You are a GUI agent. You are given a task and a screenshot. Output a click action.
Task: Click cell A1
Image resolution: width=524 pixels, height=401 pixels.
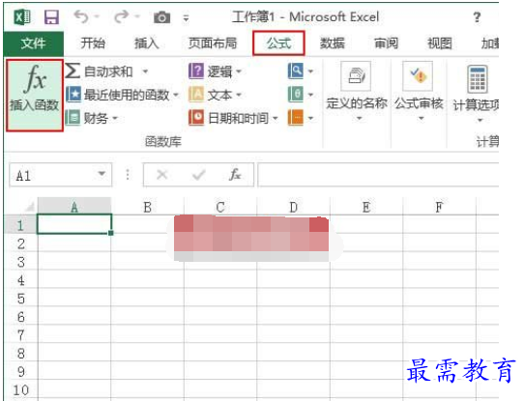[x=74, y=224]
